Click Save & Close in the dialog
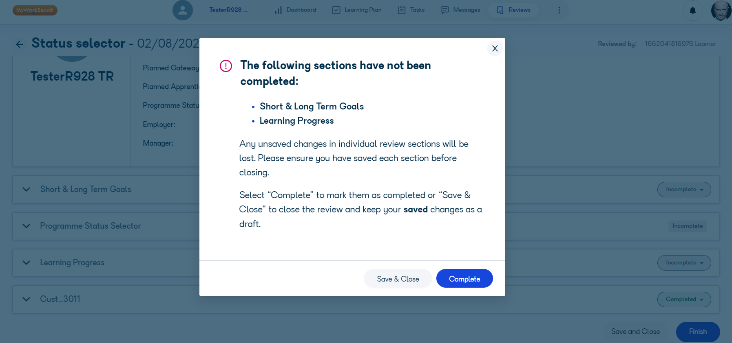 (398, 279)
